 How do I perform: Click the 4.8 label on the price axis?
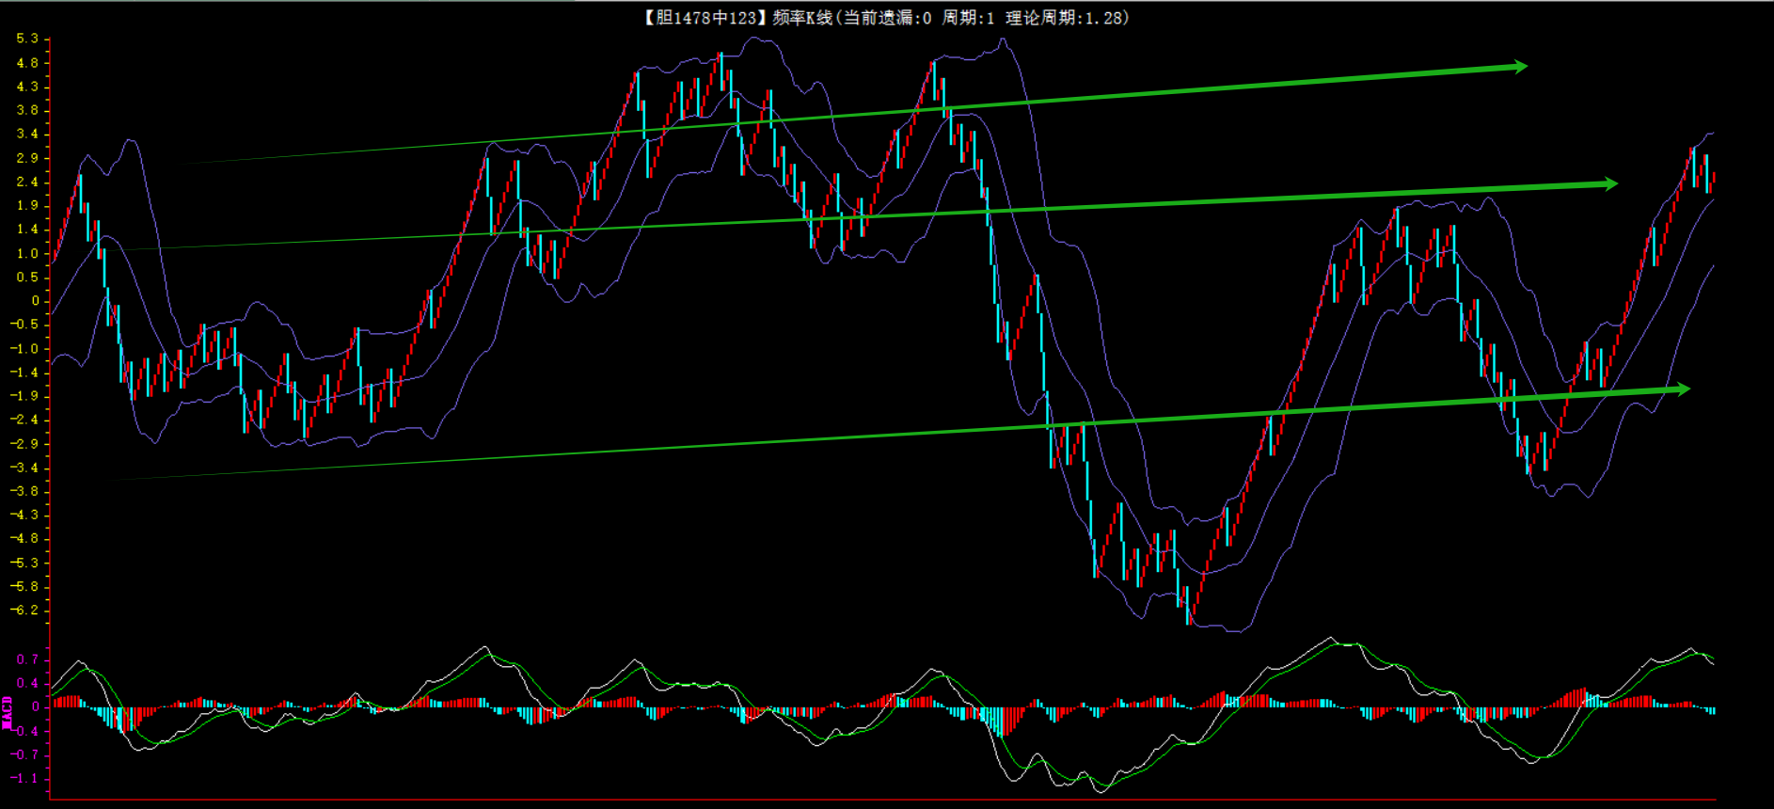pos(27,63)
